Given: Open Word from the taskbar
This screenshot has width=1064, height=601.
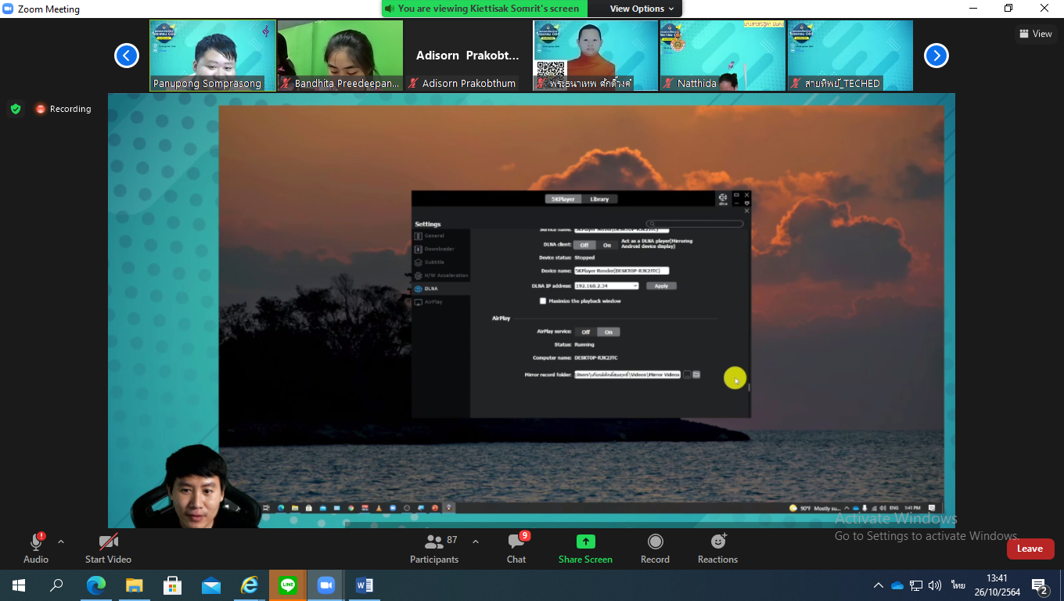Looking at the screenshot, I should [364, 585].
